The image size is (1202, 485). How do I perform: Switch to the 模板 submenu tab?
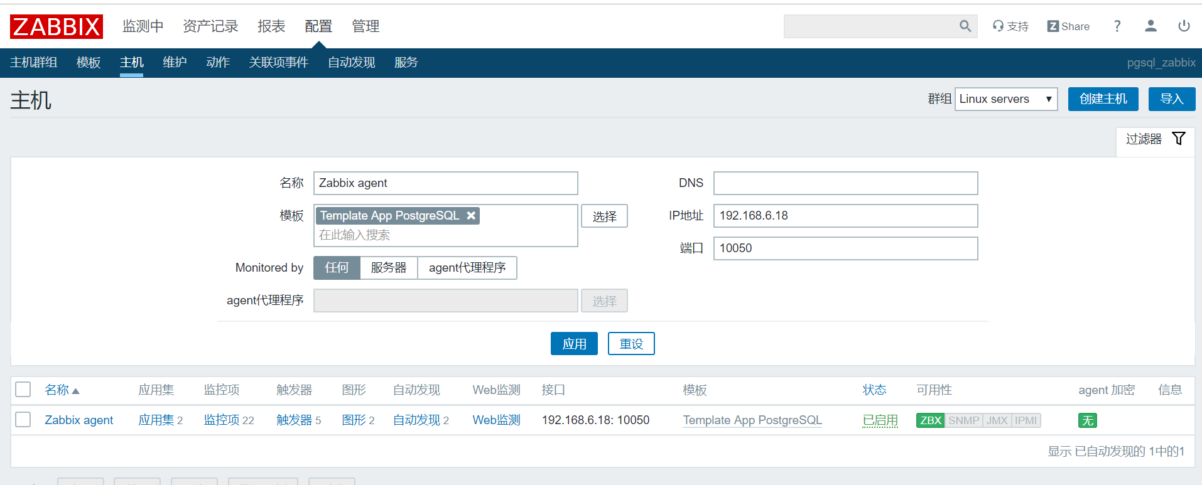(x=89, y=63)
